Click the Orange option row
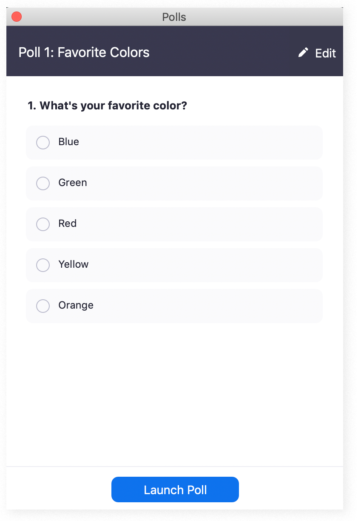Image resolution: width=358 pixels, height=521 pixels. [174, 306]
